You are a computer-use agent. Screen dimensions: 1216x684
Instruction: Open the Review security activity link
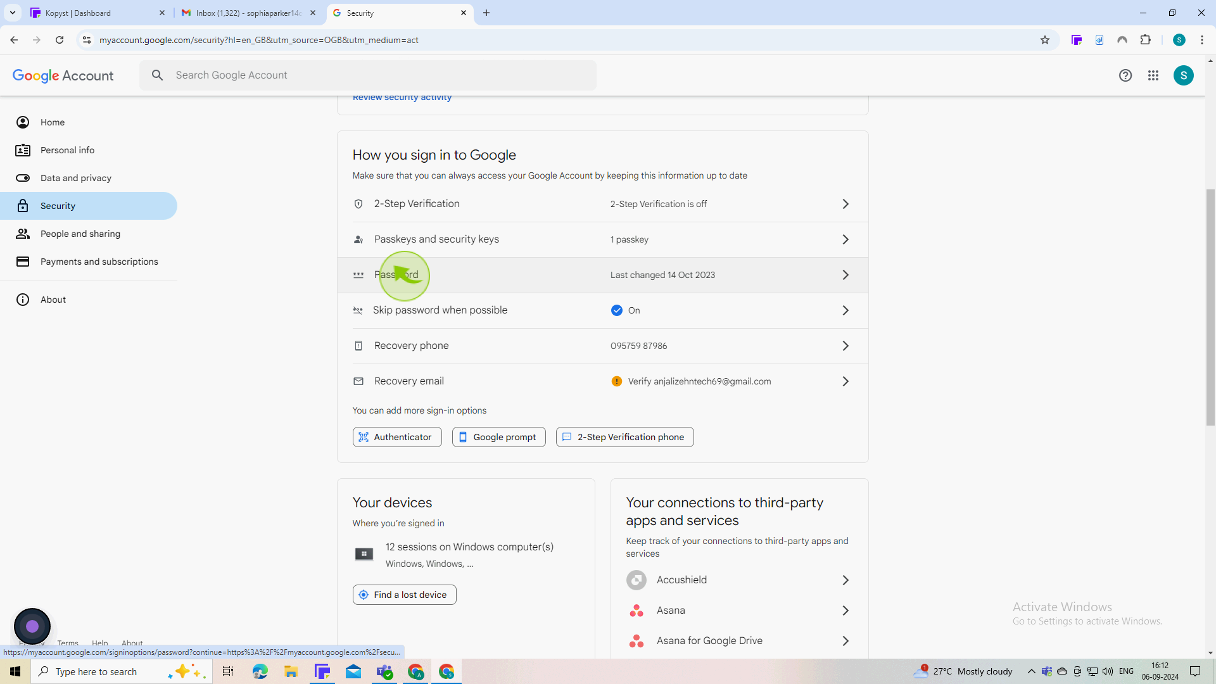[402, 98]
